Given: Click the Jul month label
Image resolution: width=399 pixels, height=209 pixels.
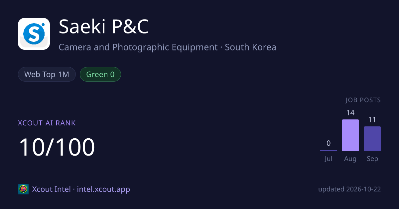Looking at the screenshot, I should coord(329,159).
